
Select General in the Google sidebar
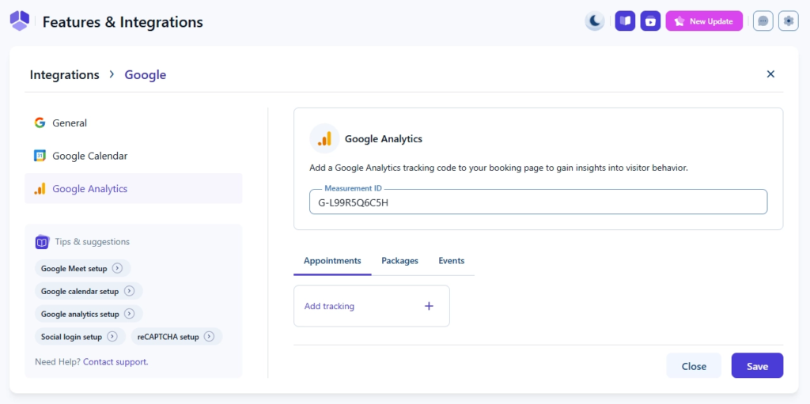click(x=70, y=123)
